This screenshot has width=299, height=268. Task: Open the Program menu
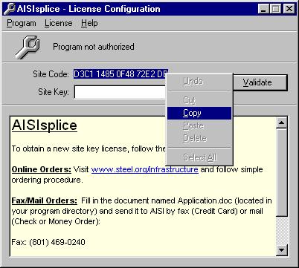pyautogui.click(x=22, y=23)
